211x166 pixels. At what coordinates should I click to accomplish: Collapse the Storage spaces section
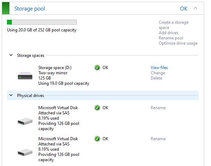11,55
